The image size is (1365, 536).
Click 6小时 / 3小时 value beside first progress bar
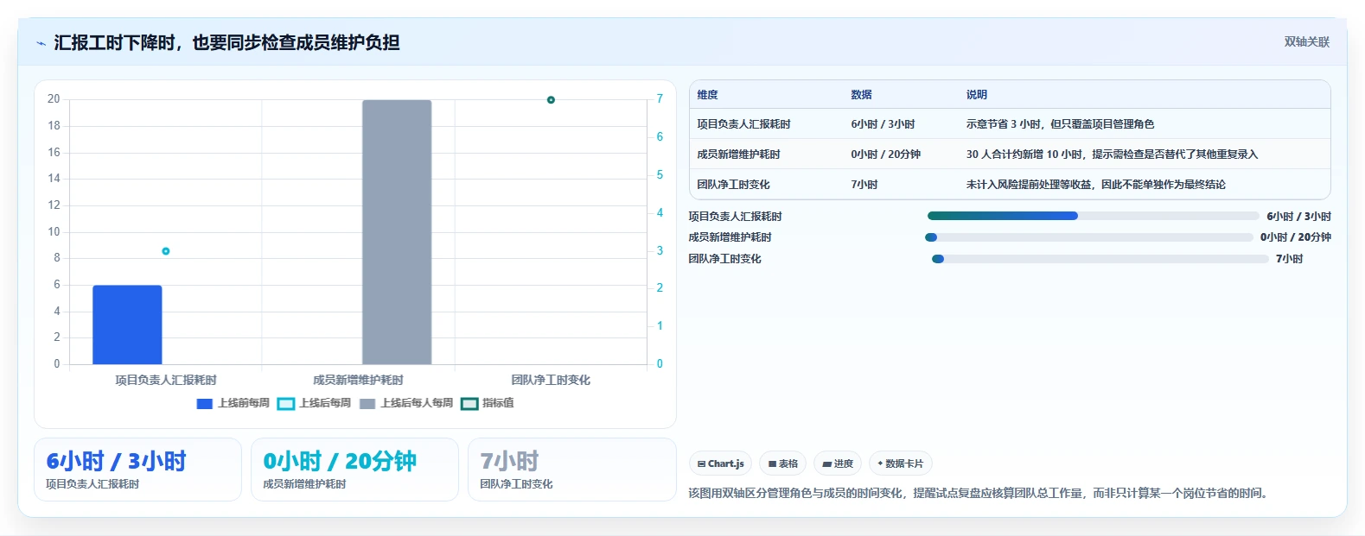click(x=1299, y=217)
